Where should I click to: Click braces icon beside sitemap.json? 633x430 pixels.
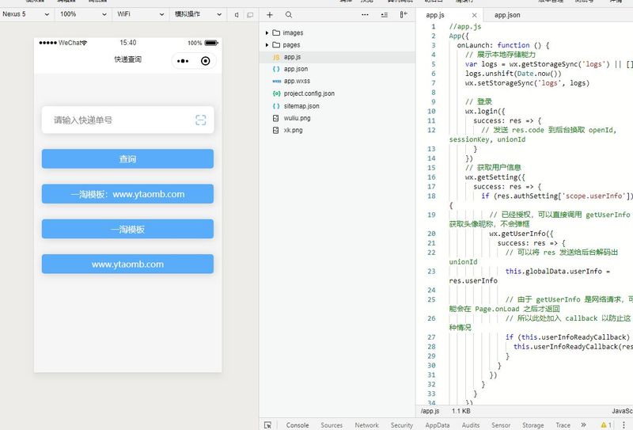pyautogui.click(x=276, y=106)
